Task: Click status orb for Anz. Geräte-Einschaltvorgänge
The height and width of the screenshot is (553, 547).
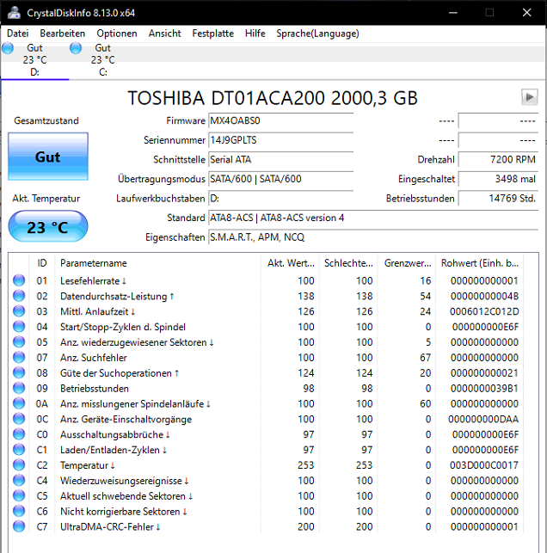Action: click(19, 419)
